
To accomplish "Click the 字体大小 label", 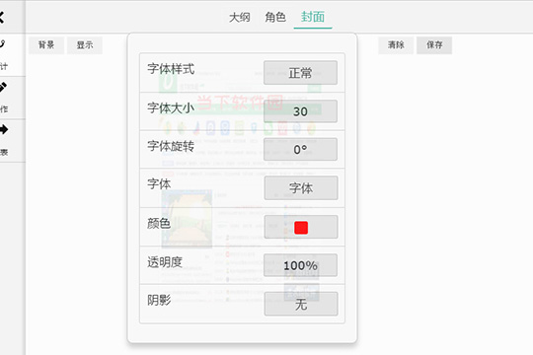I will pos(171,108).
